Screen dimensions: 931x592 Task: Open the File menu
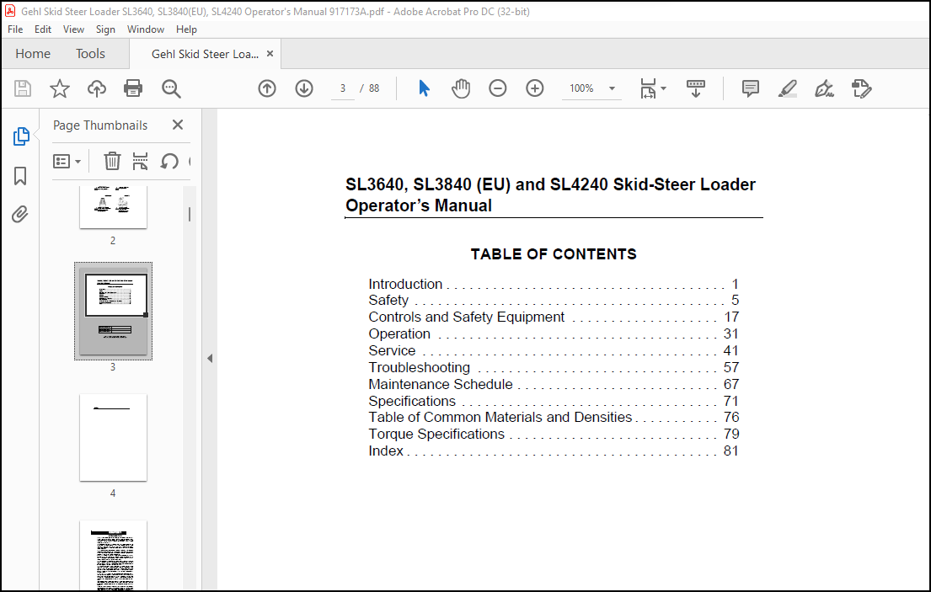click(15, 29)
